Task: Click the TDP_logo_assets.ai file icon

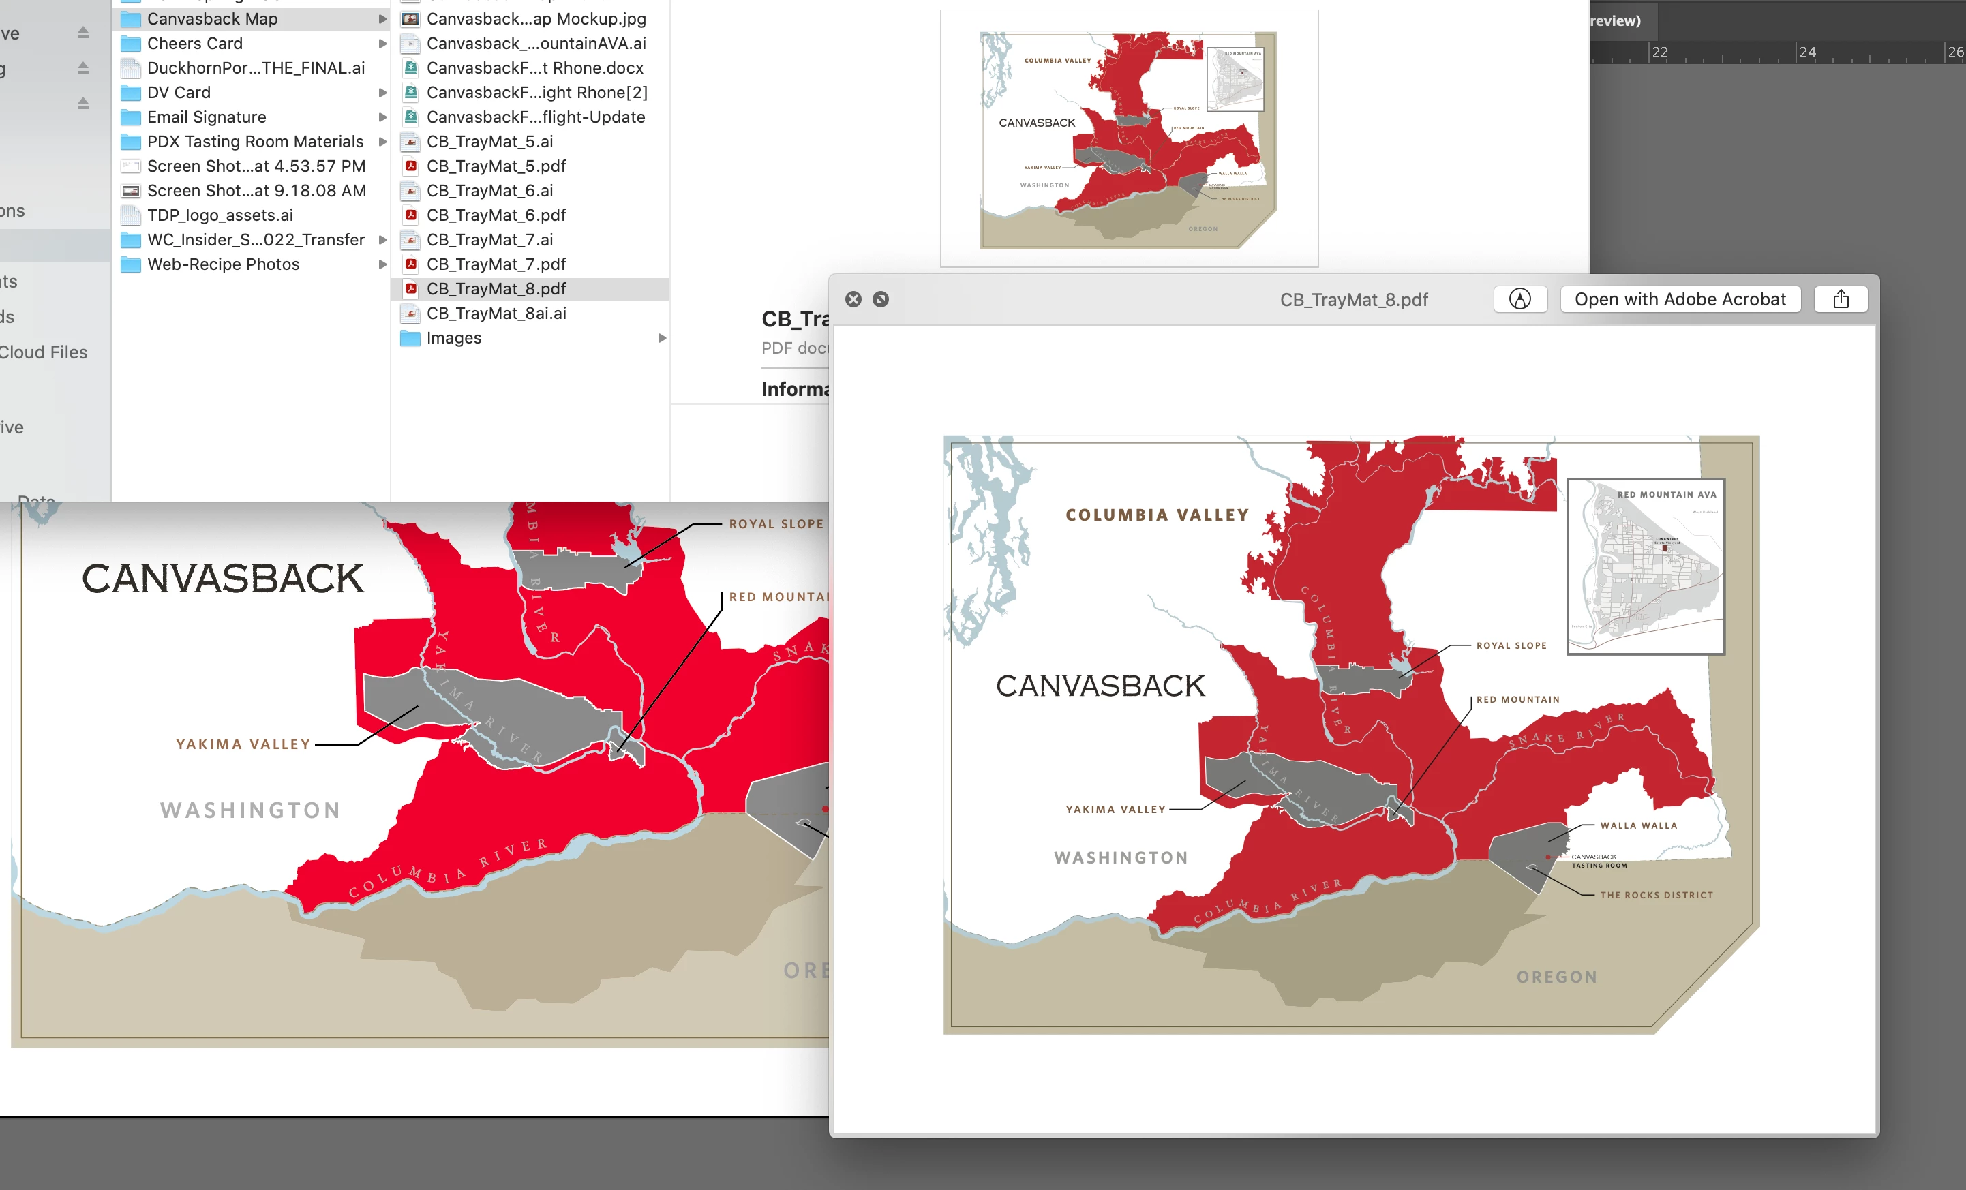Action: tap(131, 215)
